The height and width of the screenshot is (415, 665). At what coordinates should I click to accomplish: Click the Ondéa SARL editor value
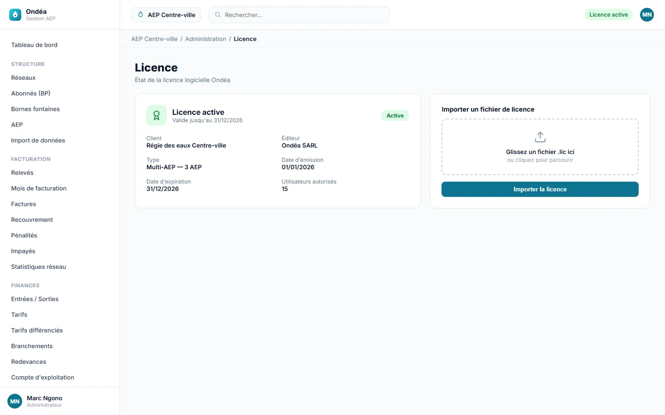[300, 146]
